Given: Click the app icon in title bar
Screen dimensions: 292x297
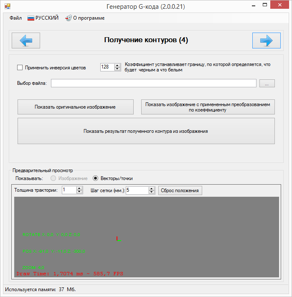Looking at the screenshot, I should (8, 6).
